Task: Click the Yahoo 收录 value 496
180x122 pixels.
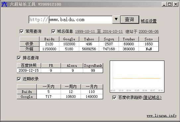Action: [x=89, y=44]
